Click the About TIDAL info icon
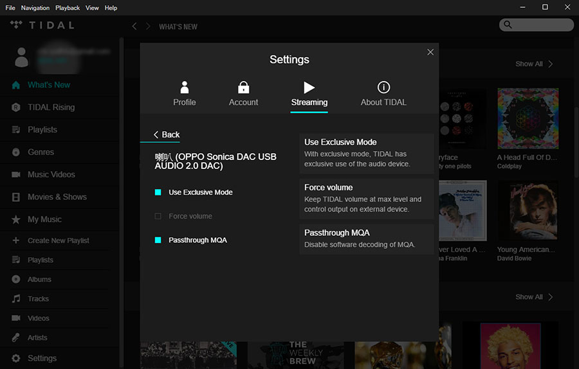Viewport: 579px width, 369px height. (x=383, y=87)
